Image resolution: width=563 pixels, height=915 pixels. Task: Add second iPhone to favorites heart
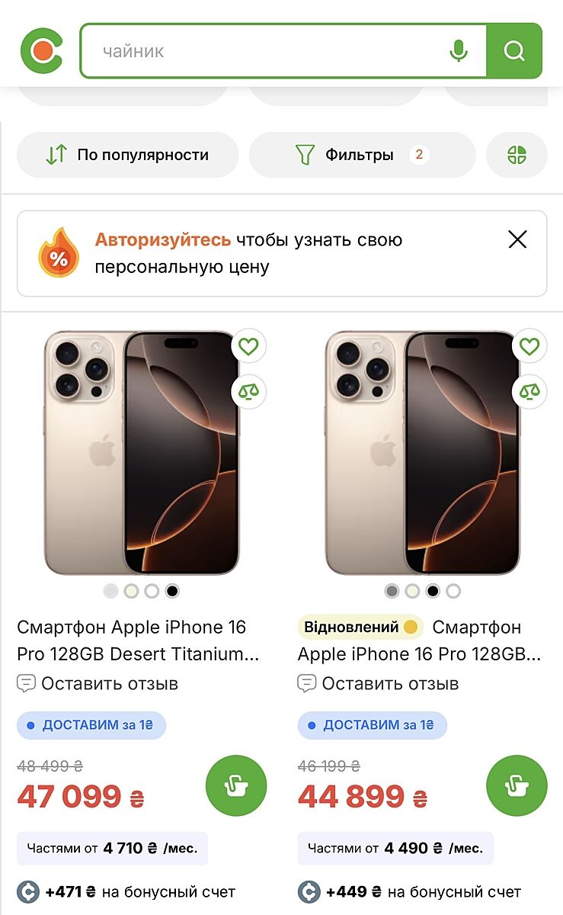(x=529, y=347)
